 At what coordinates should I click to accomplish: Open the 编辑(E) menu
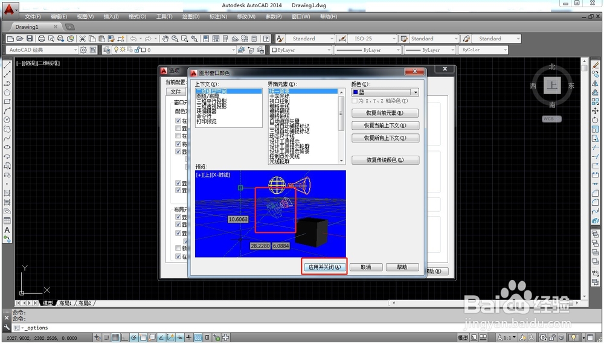pos(59,16)
